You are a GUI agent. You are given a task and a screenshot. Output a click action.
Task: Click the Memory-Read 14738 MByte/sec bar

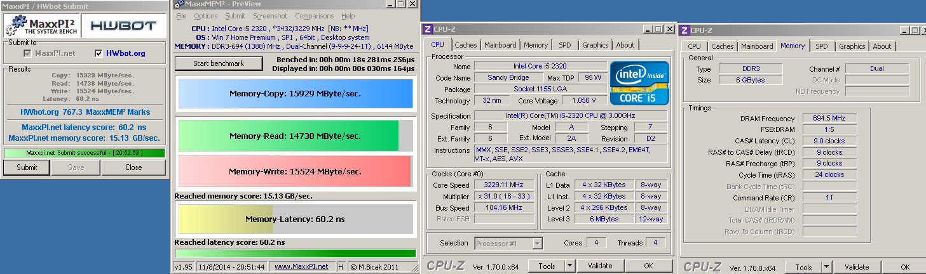pos(296,136)
